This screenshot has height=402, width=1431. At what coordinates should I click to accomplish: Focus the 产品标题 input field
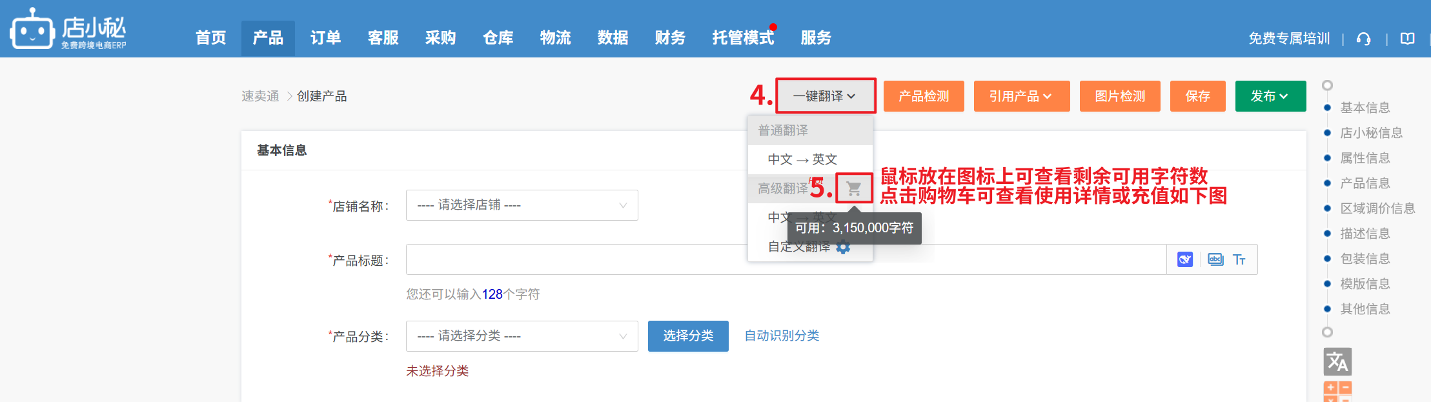pyautogui.click(x=786, y=259)
